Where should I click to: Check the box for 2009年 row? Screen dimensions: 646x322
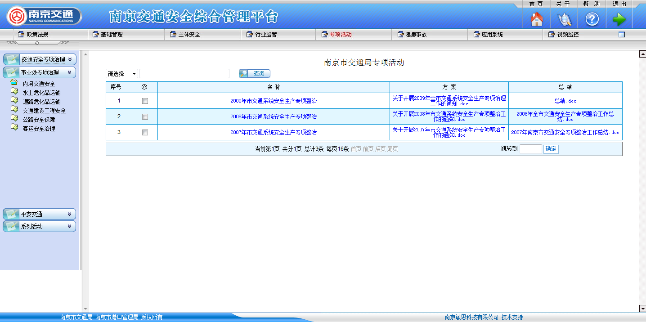point(145,101)
